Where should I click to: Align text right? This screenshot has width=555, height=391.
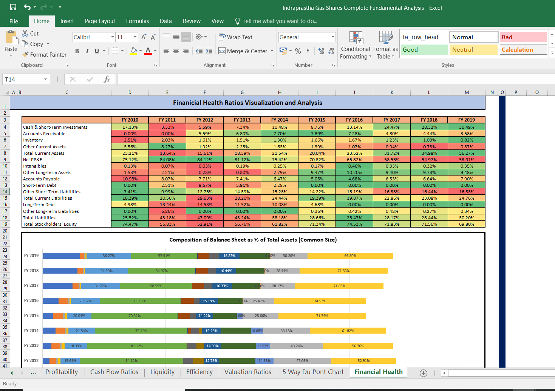coord(186,51)
